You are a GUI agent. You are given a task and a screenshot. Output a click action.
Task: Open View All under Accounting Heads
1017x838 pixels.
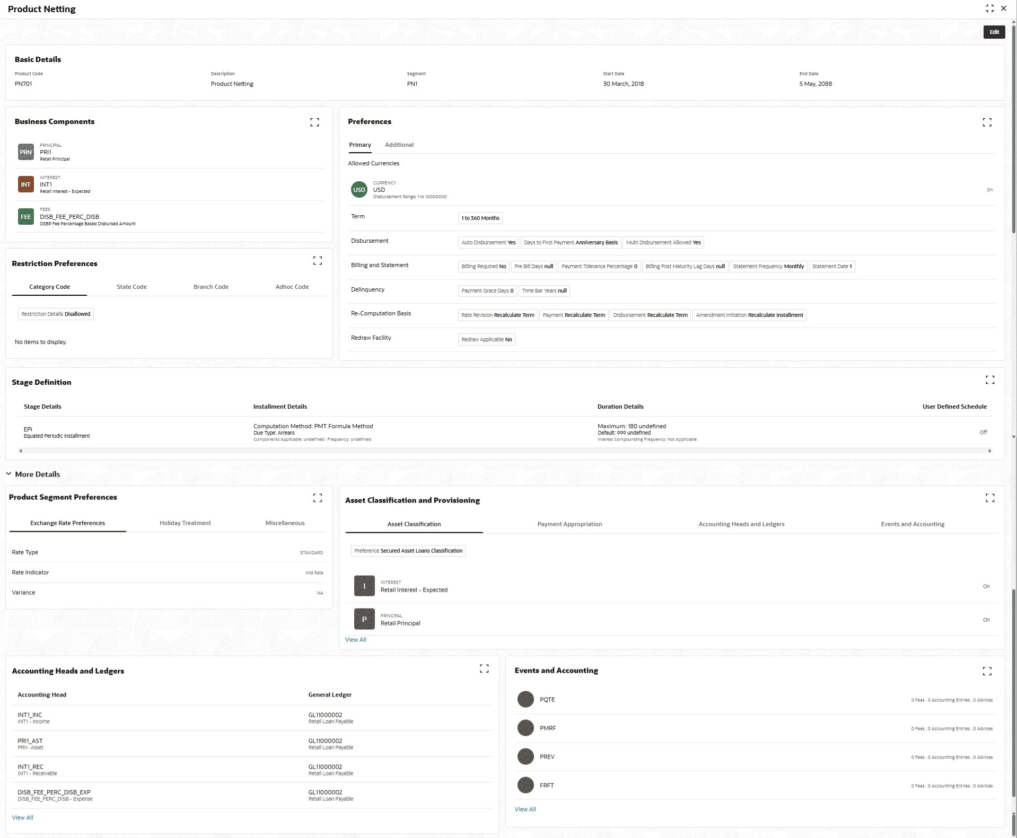[22, 817]
